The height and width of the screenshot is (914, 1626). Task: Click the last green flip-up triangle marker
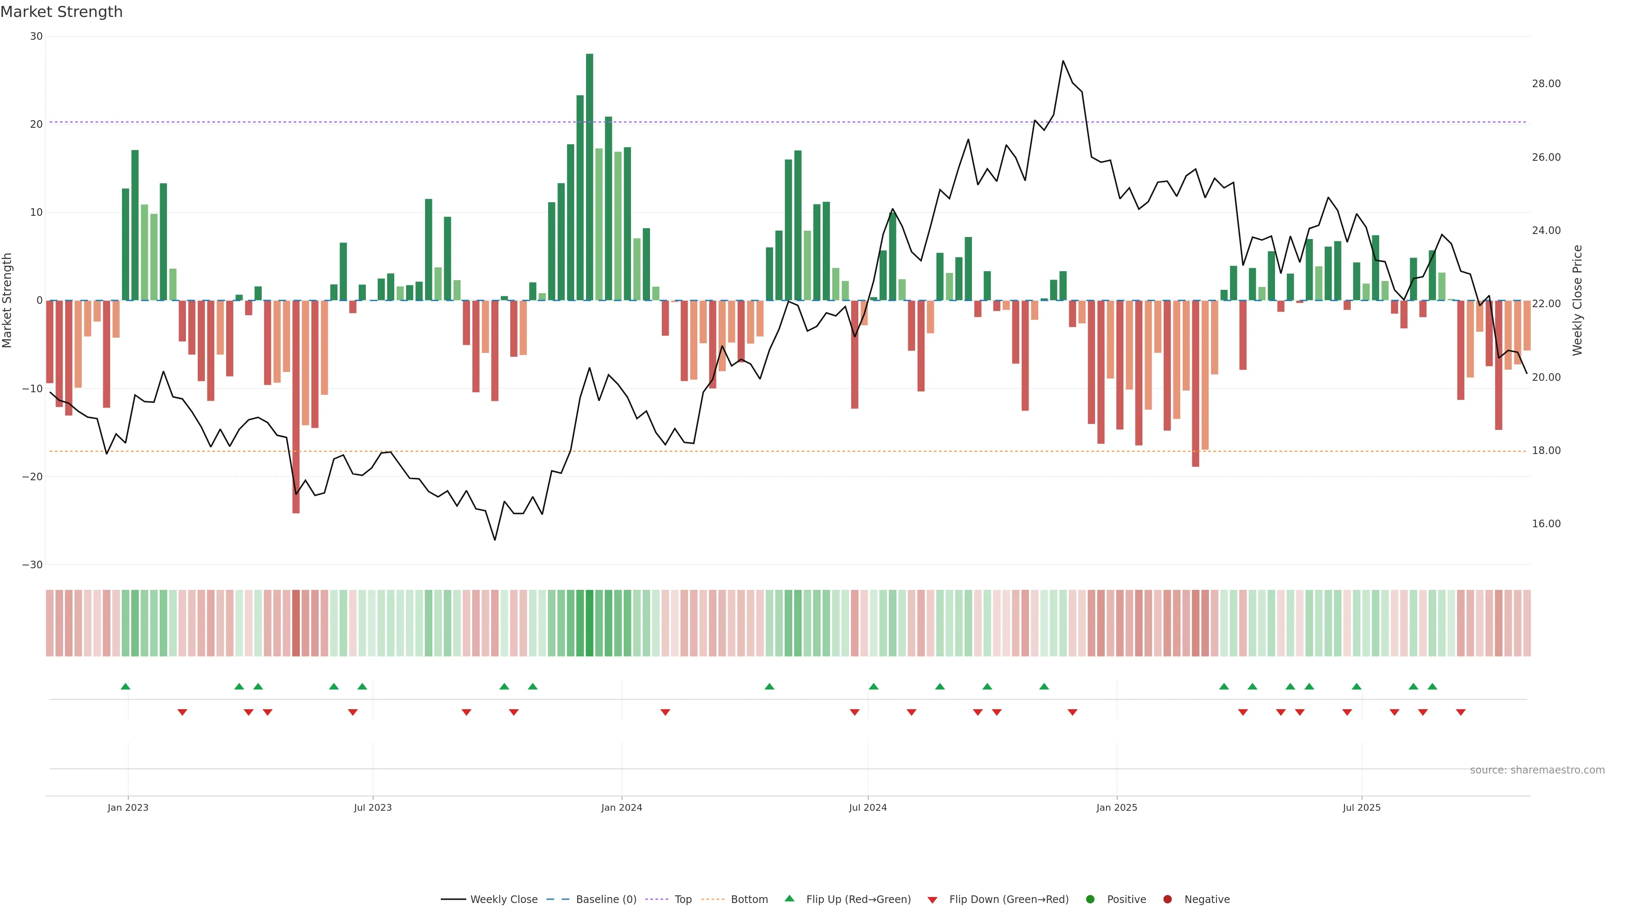pyautogui.click(x=1432, y=686)
